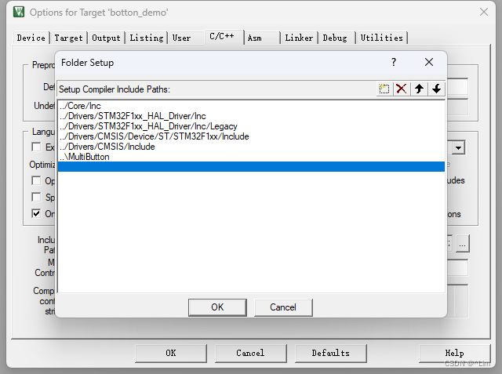Delete the selected include path with red X

click(401, 89)
